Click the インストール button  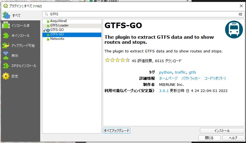222,131
